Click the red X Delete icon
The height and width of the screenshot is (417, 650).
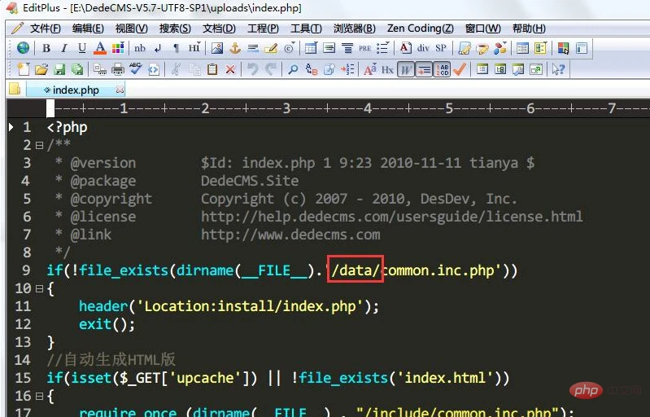(230, 69)
